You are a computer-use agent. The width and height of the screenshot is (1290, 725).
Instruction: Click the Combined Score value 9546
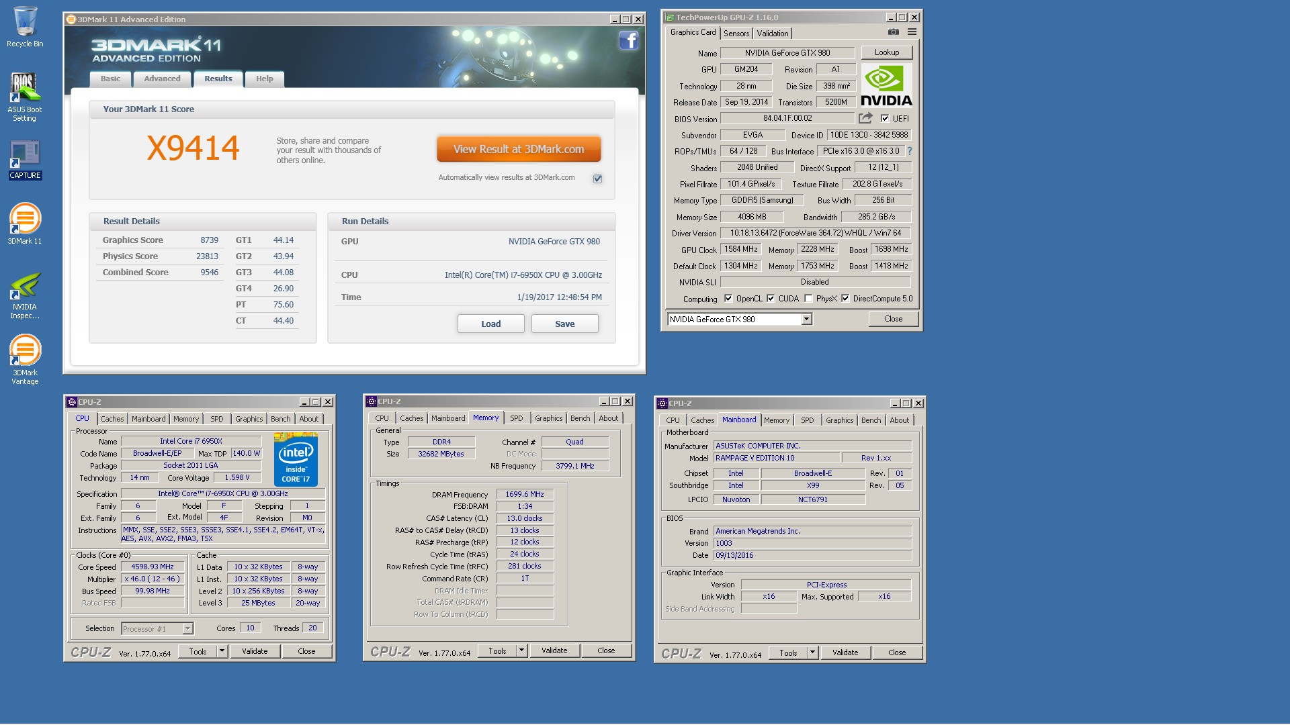point(209,273)
